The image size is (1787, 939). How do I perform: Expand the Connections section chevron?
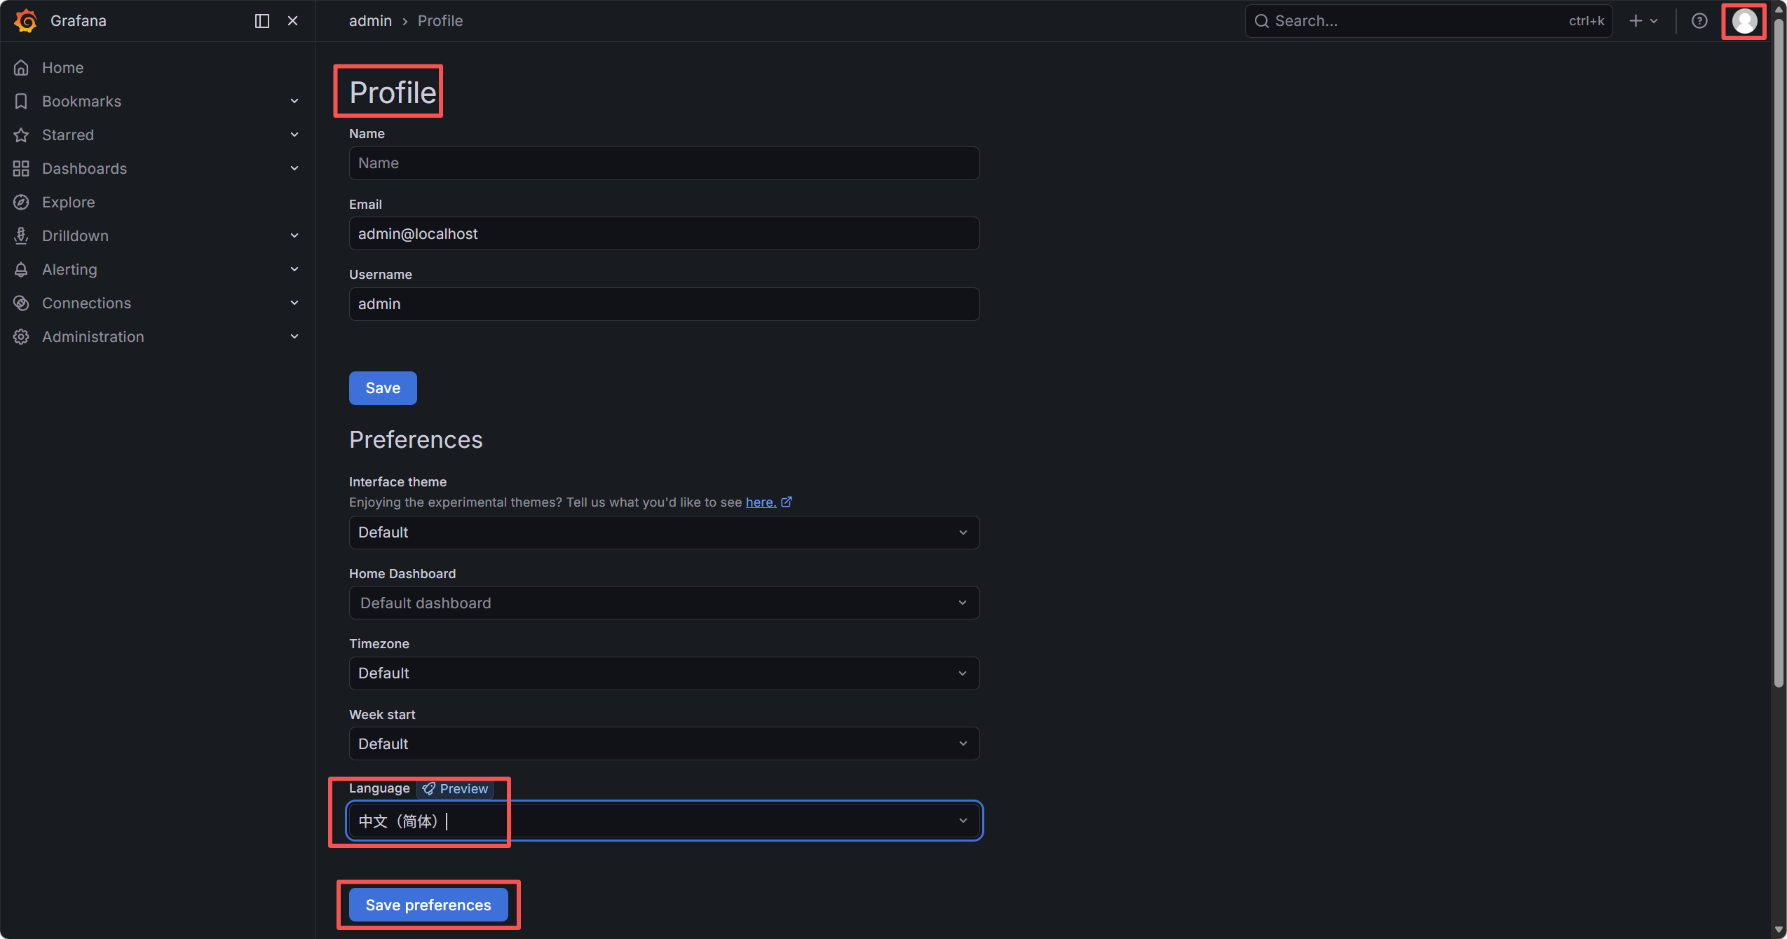294,303
